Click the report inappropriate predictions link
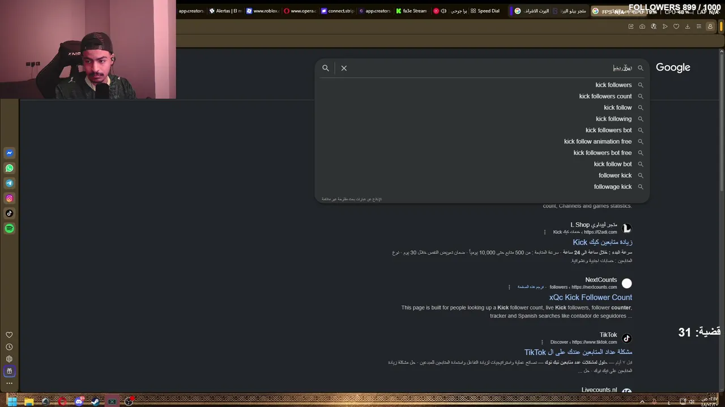Screen dimensions: 725x407 [352, 199]
